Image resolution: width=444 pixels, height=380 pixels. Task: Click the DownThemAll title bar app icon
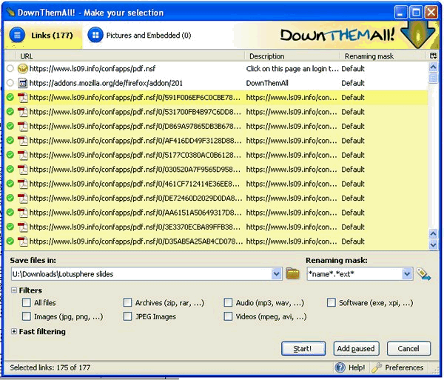11,12
